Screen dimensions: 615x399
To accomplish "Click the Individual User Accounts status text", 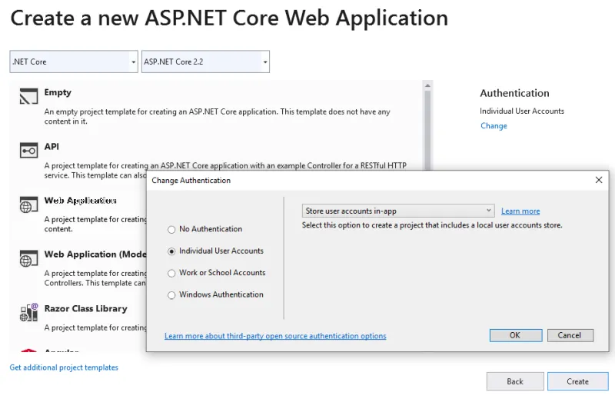I will (x=522, y=111).
